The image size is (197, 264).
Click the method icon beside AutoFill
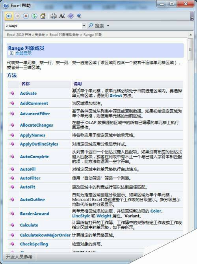[x=12, y=169]
